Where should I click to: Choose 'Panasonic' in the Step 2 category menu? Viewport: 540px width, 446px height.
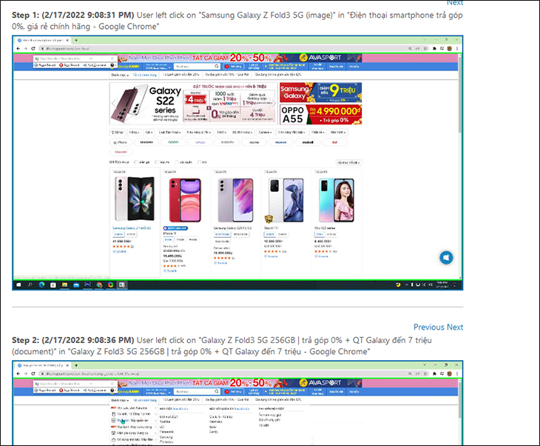point(166,432)
